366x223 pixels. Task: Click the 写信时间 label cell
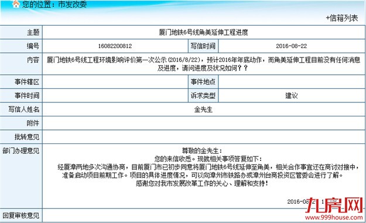[203, 46]
